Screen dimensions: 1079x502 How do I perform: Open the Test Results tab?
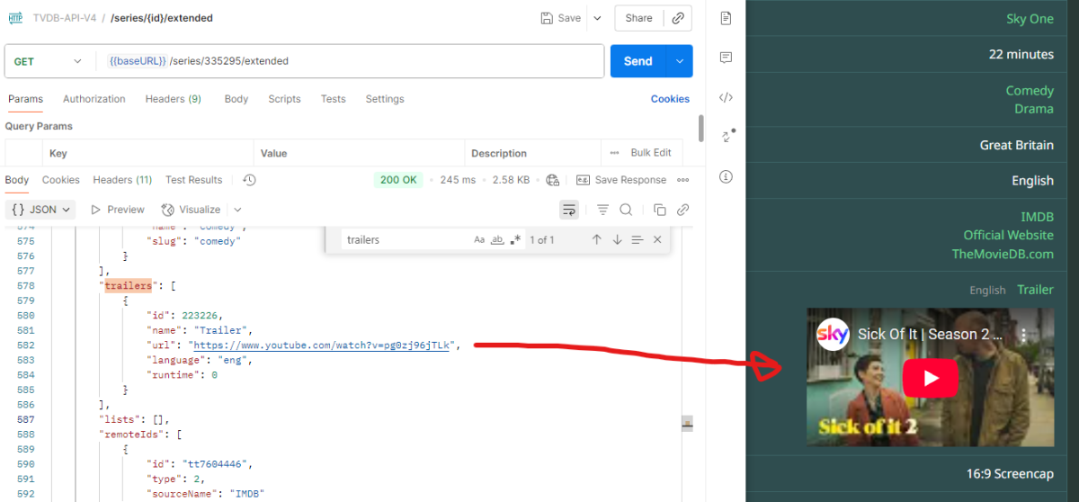[x=193, y=180]
